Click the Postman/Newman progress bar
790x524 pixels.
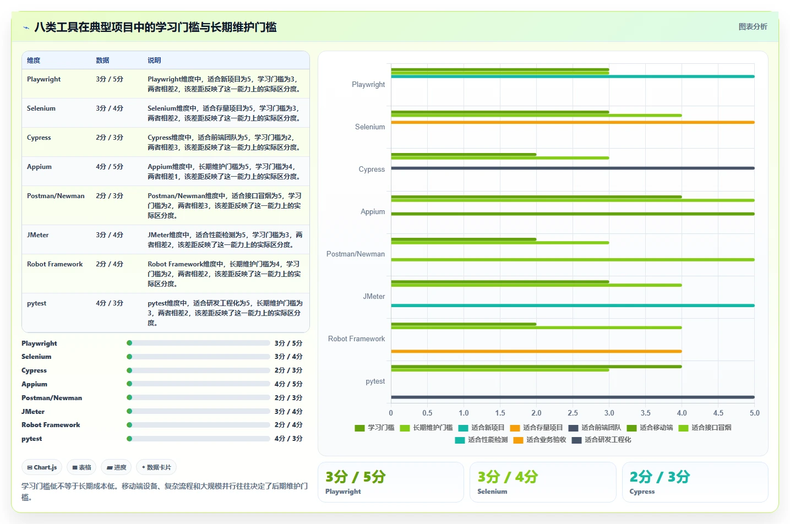(x=198, y=397)
